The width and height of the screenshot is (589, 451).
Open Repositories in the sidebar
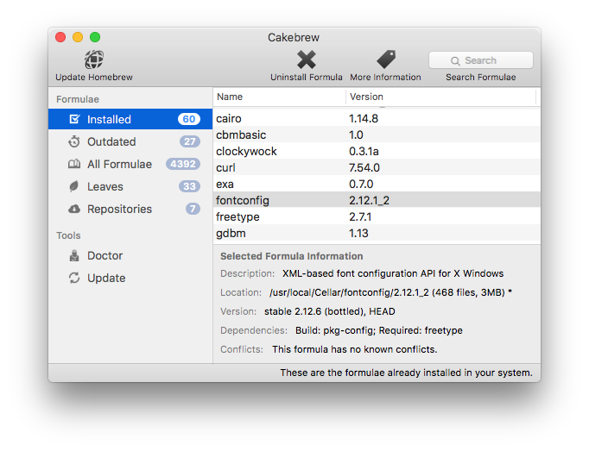click(130, 209)
